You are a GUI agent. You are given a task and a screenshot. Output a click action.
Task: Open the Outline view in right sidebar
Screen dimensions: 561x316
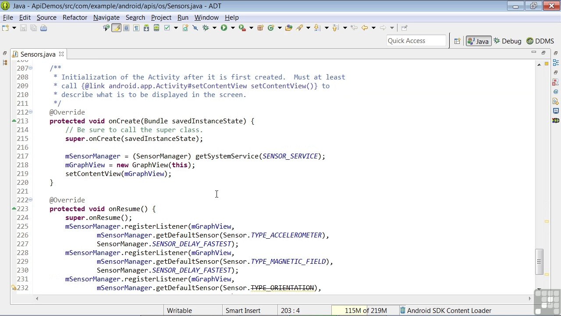[556, 63]
